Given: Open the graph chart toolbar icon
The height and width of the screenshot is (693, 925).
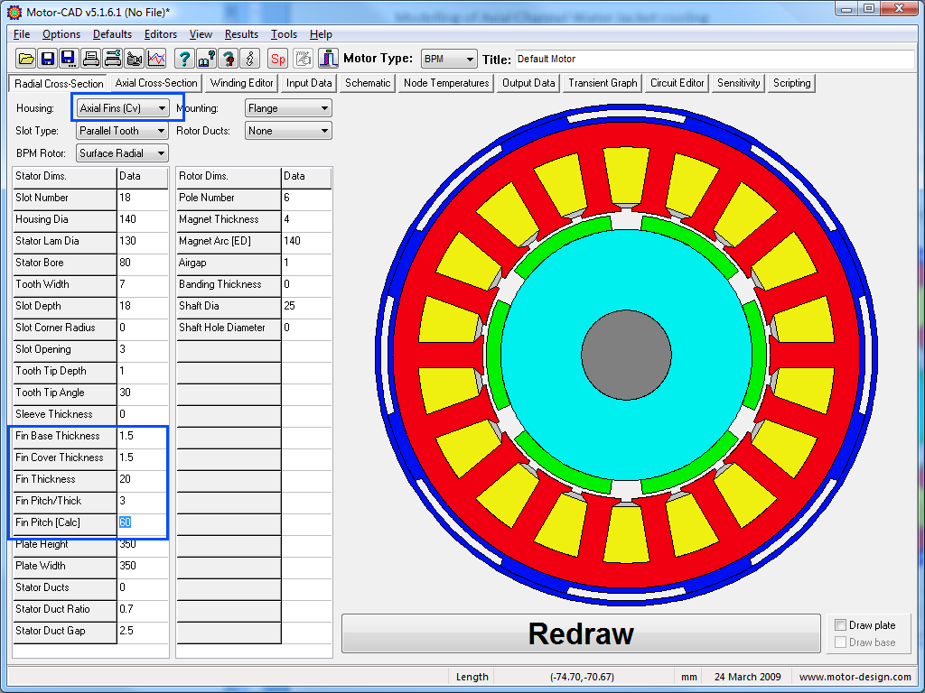Looking at the screenshot, I should point(156,59).
